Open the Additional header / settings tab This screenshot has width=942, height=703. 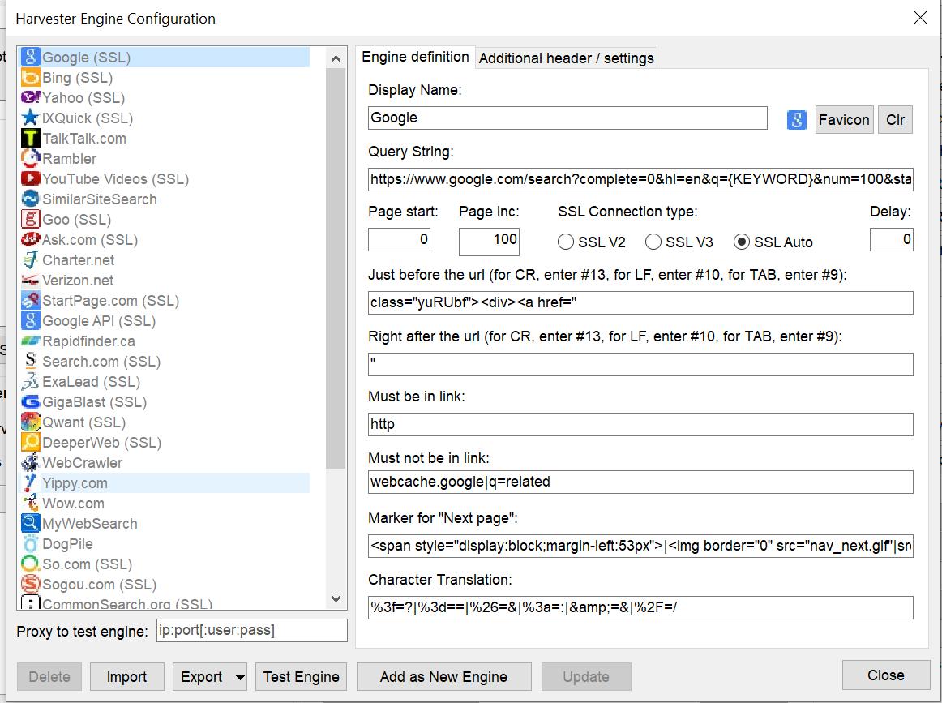[x=566, y=58]
